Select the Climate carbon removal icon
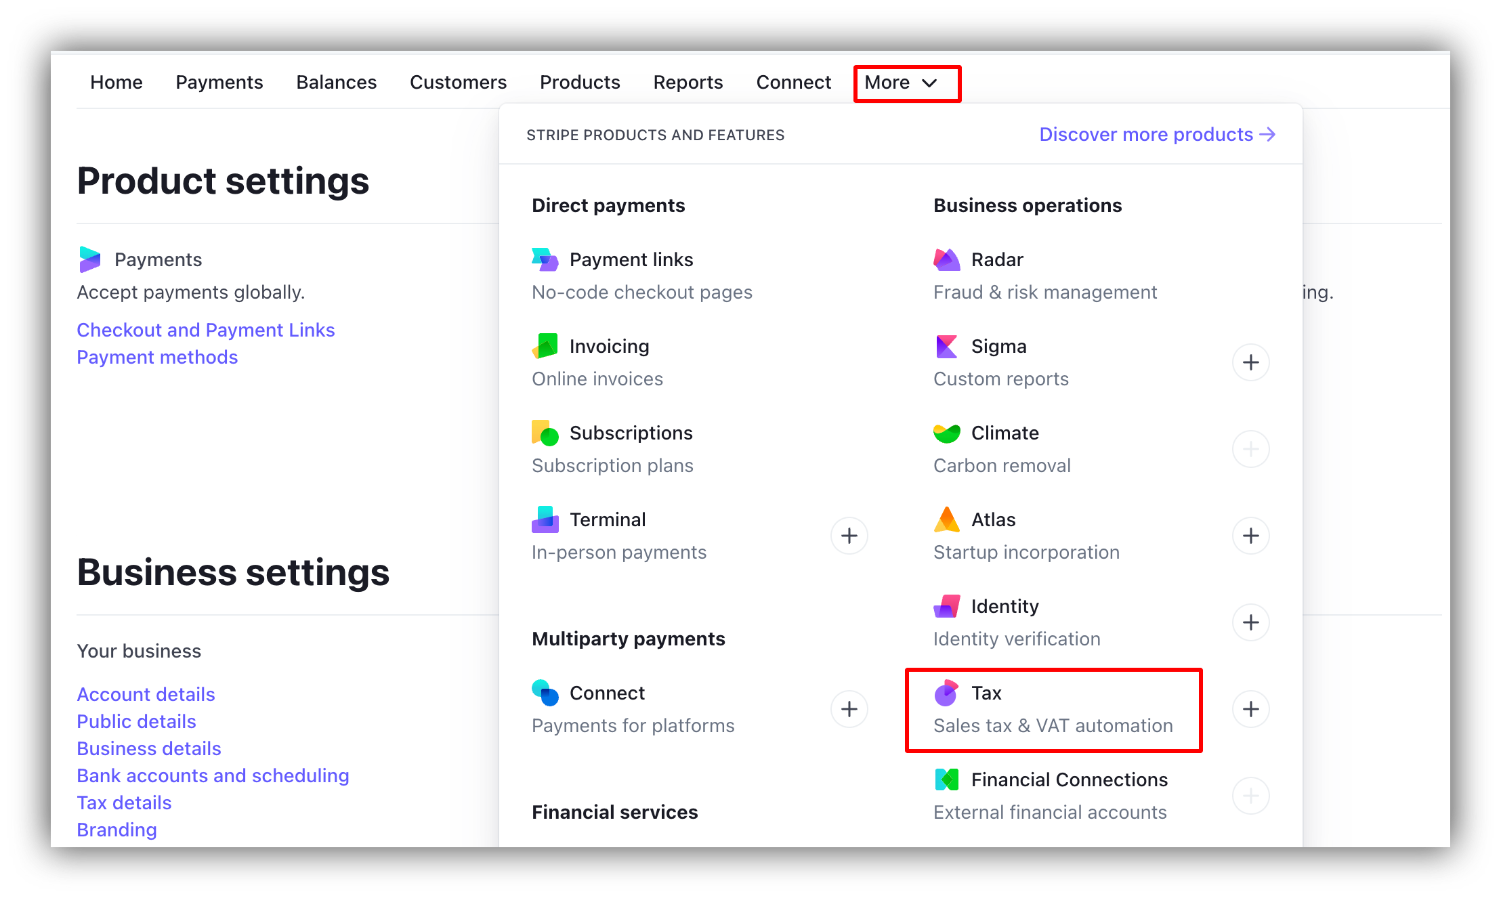This screenshot has width=1501, height=898. (946, 433)
